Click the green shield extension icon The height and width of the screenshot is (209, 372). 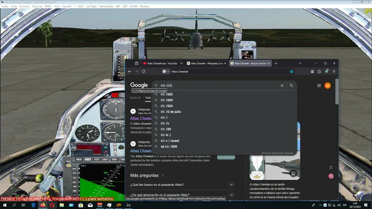point(327,71)
